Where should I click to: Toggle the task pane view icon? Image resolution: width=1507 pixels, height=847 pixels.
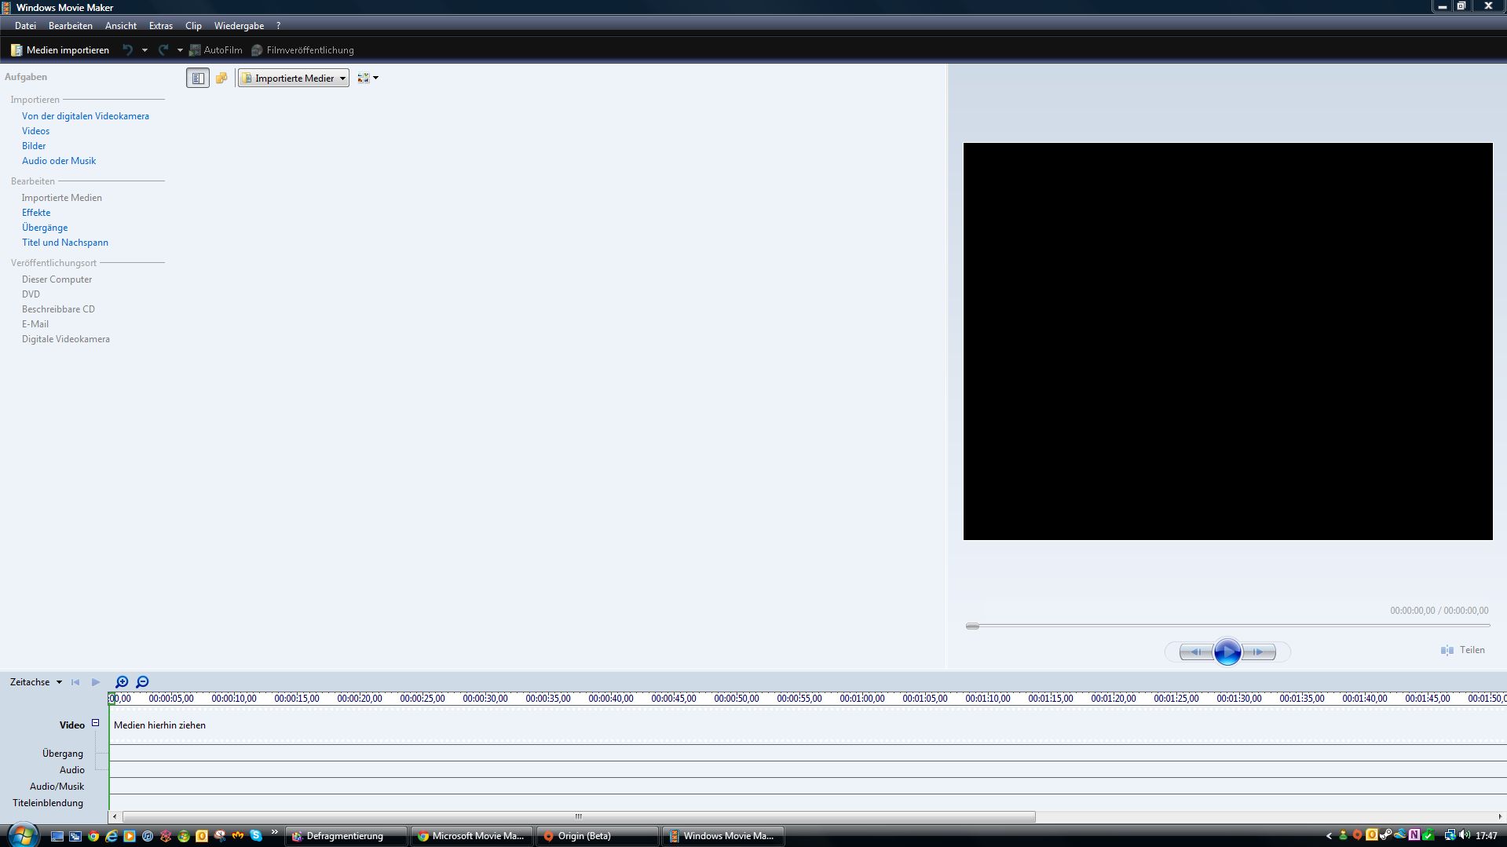click(x=198, y=78)
